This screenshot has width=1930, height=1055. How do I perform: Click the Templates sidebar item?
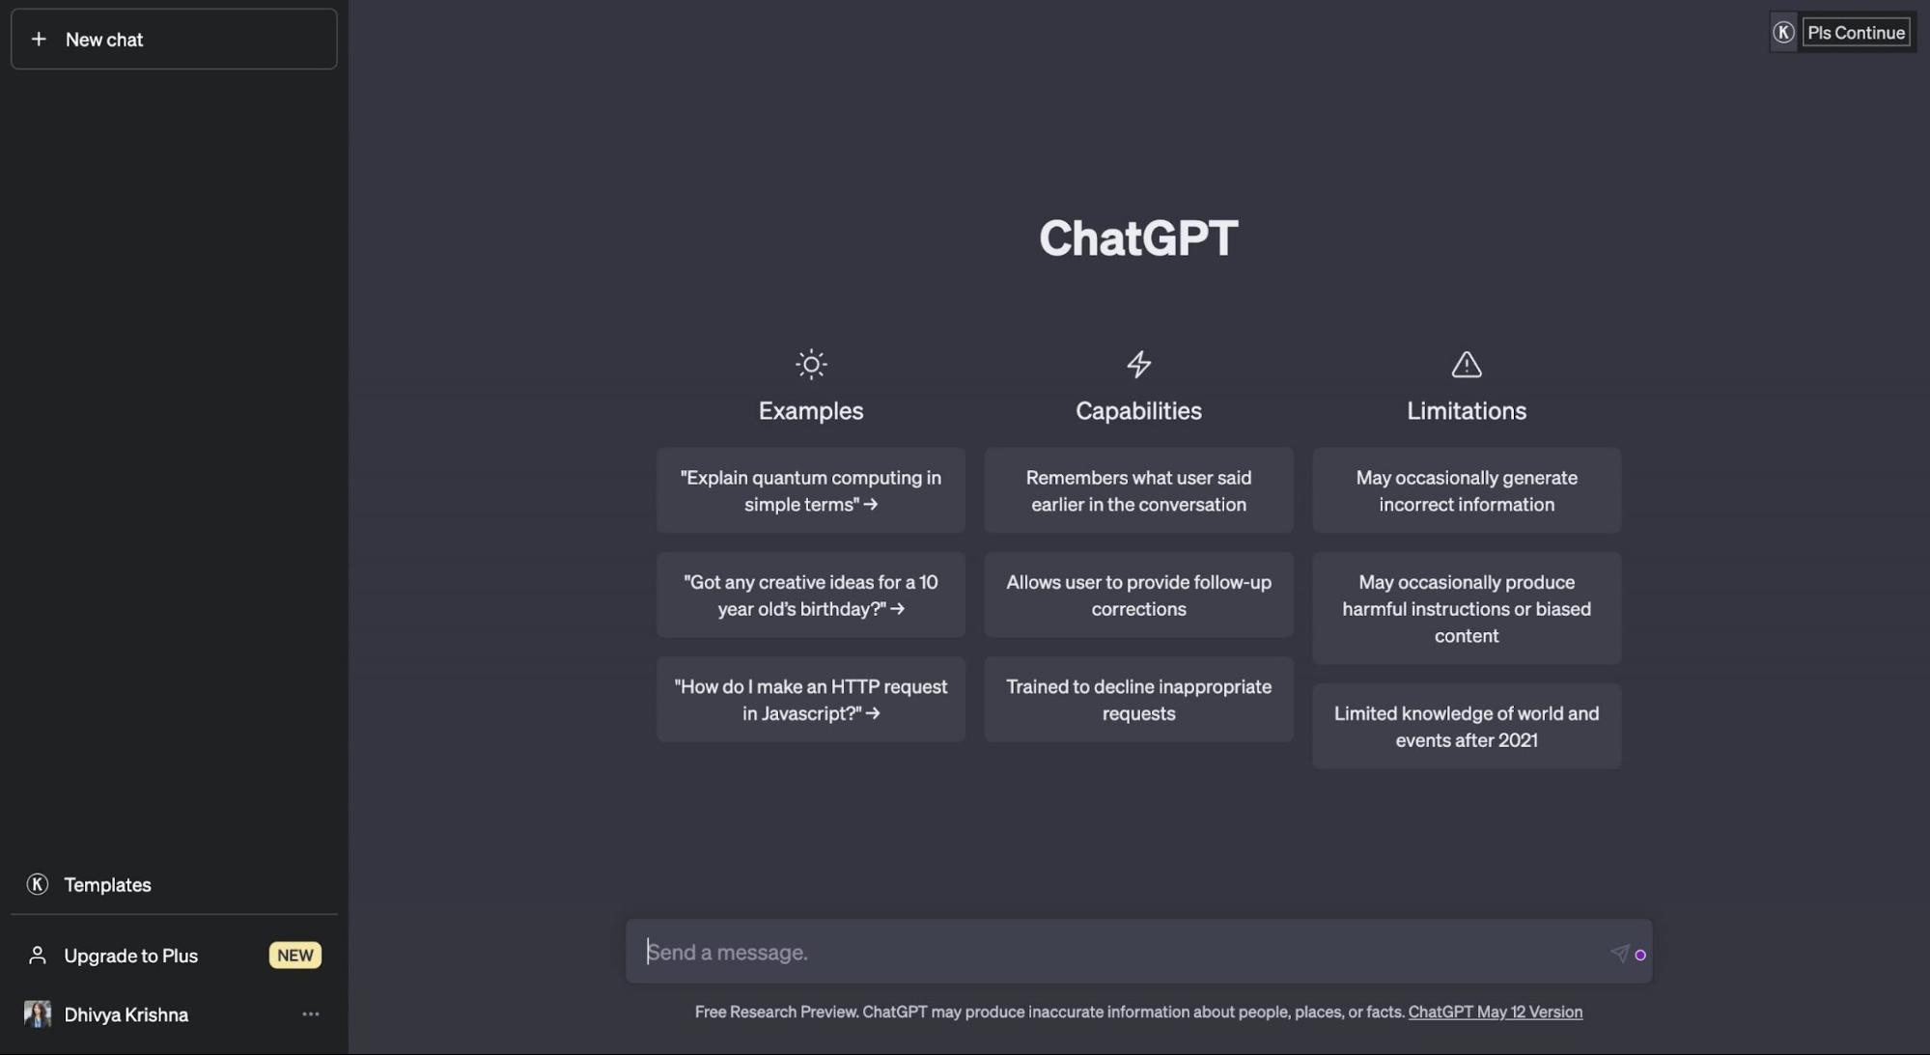108,883
